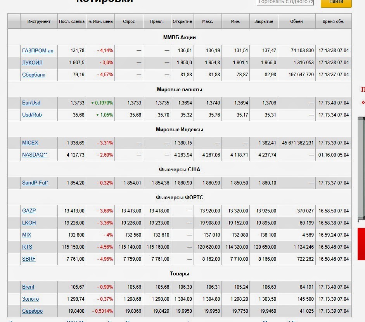Click the Объем column header
Viewport: 365px width, 322px height.
(297, 21)
